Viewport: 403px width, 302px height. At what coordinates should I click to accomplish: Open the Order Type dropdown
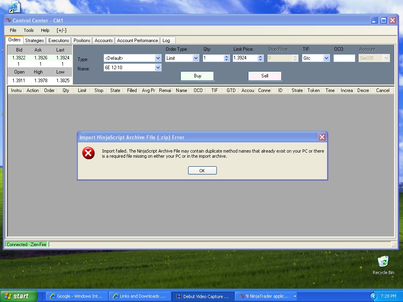pyautogui.click(x=196, y=58)
